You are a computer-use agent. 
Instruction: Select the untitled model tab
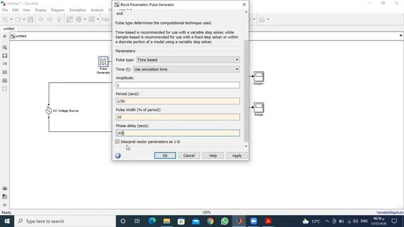(x=8, y=28)
